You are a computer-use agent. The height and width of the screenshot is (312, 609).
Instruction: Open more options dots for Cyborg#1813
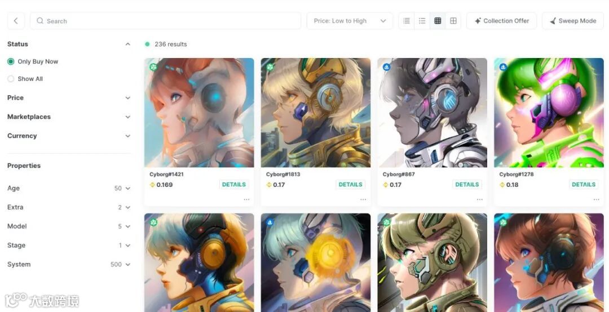(363, 199)
